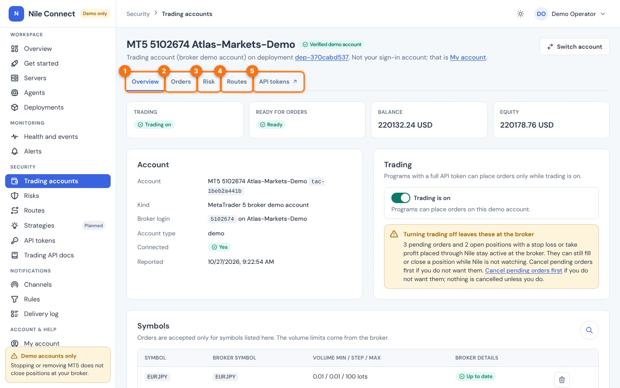Viewport: 620px width, 388px height.
Task: Click the Demo only badge in the header
Action: [95, 14]
